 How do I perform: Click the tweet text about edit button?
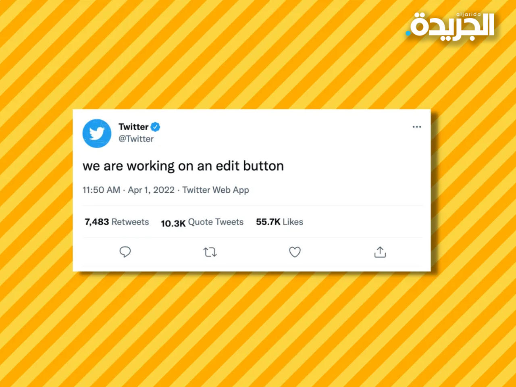pos(183,166)
